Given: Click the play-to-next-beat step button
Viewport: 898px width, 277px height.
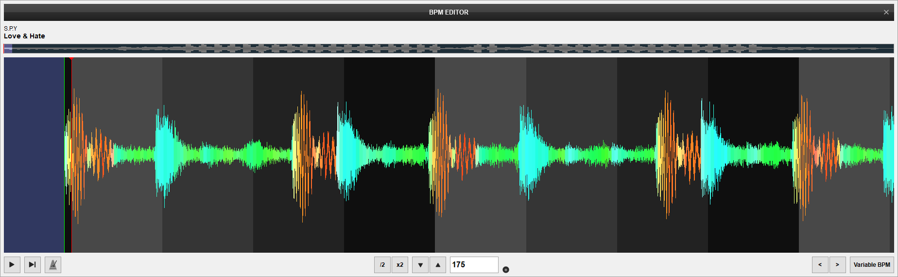Looking at the screenshot, I should pyautogui.click(x=32, y=265).
